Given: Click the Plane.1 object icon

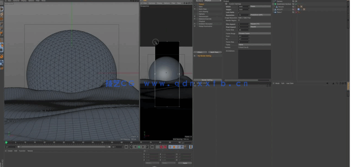Looking at the screenshot, I should [x=275, y=12].
